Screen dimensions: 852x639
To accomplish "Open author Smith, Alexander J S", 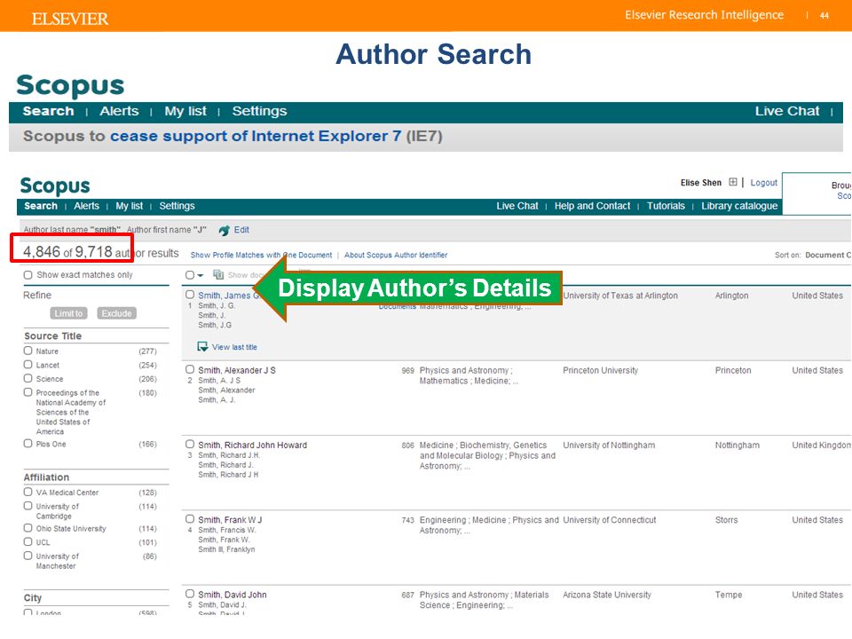I will coord(237,370).
